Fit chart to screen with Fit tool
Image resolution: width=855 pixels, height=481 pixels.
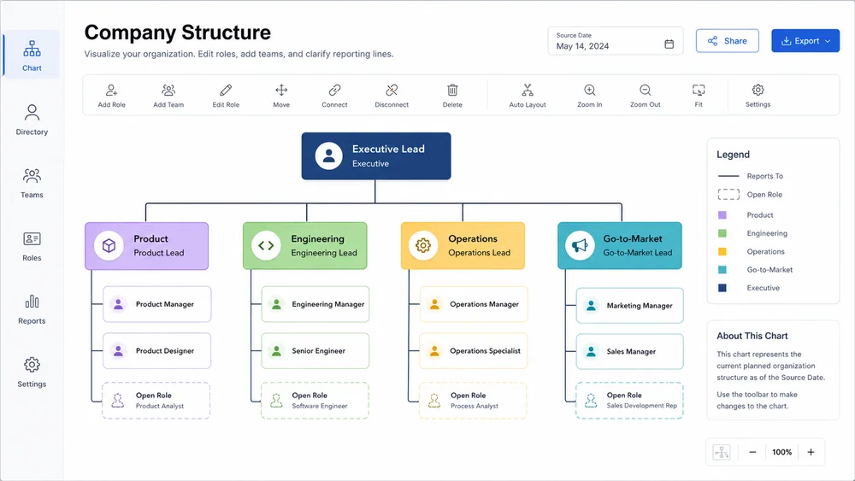699,96
